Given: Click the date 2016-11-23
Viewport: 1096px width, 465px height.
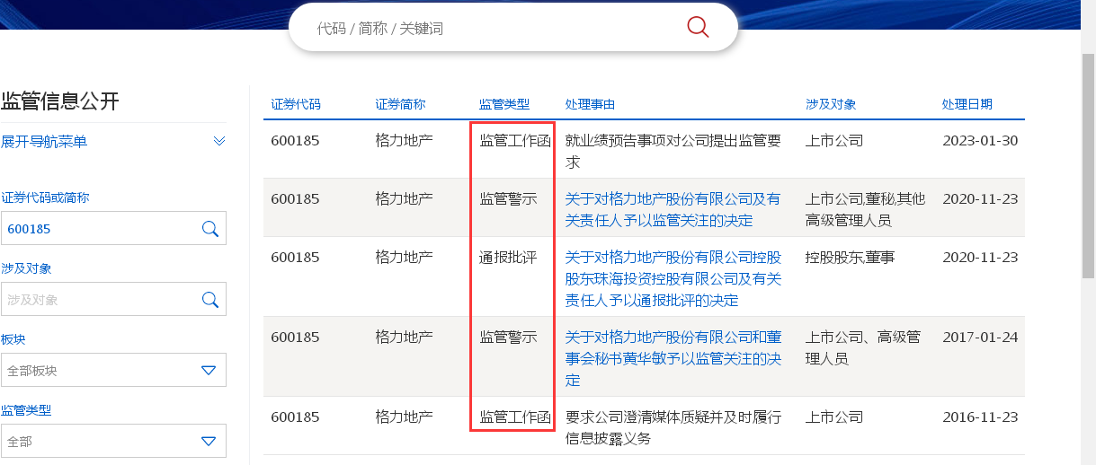Looking at the screenshot, I should click(980, 417).
